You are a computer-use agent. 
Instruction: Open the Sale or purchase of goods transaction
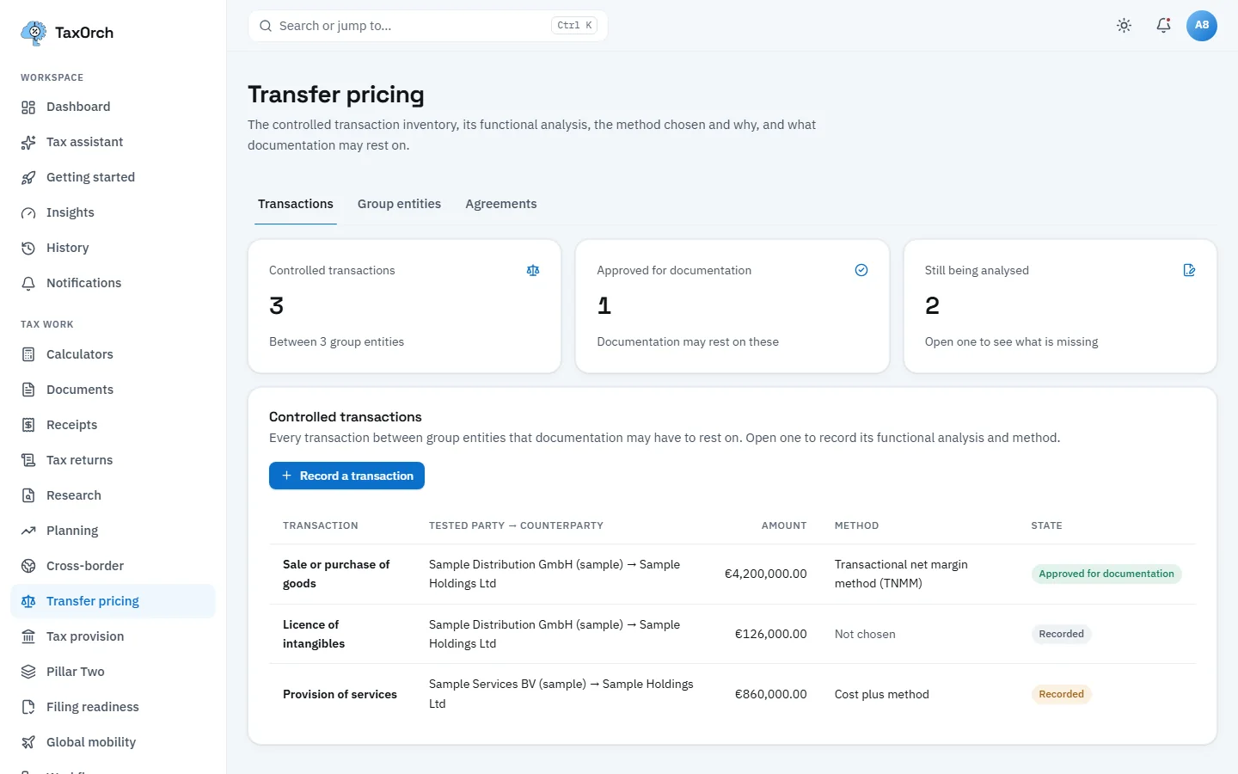click(336, 574)
